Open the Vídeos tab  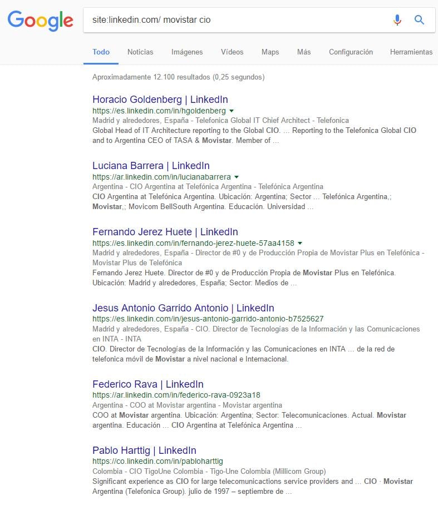pyautogui.click(x=232, y=52)
